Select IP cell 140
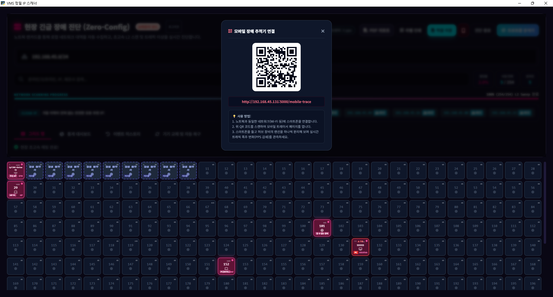The image size is (553, 297). click(533, 247)
